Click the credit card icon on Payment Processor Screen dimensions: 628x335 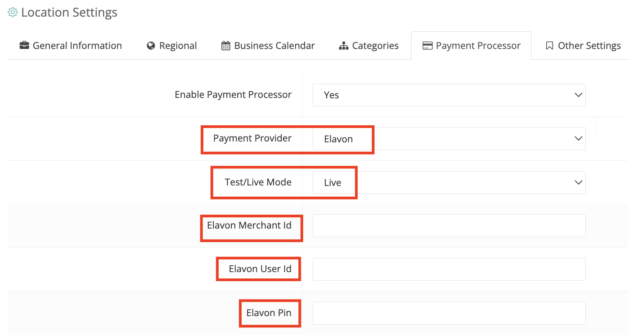[428, 46]
